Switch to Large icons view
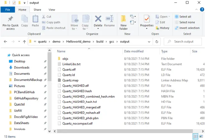 pos(201,136)
